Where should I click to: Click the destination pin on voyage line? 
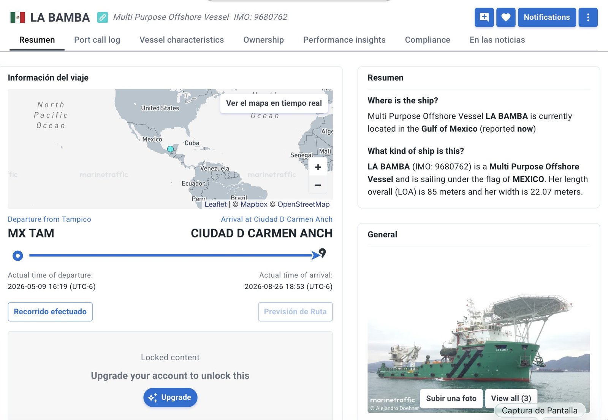322,253
